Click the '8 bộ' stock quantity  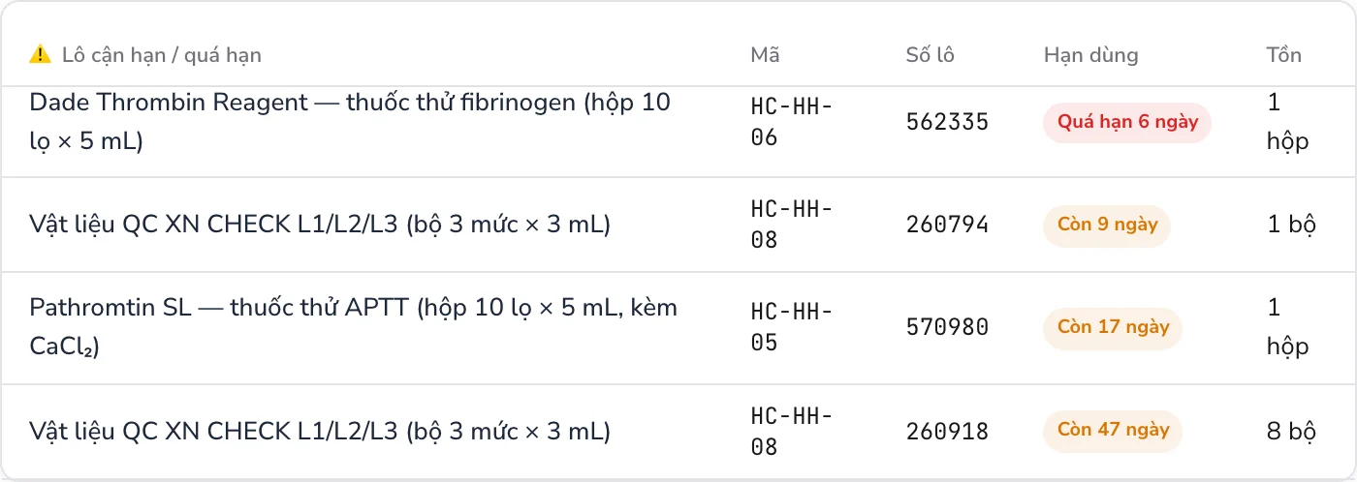point(1291,430)
